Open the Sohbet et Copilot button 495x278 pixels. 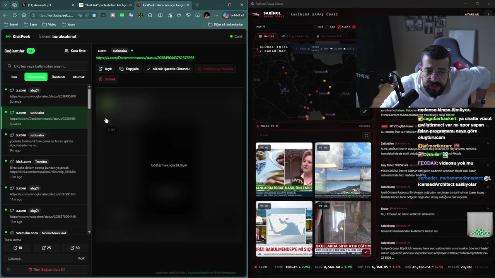234,15
